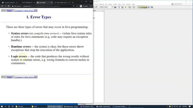Open the Window menu in NetBeans
Viewport: 193px width, 108px height.
coord(128,4)
